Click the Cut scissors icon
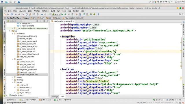The image size is (185, 104). coord(23,14)
